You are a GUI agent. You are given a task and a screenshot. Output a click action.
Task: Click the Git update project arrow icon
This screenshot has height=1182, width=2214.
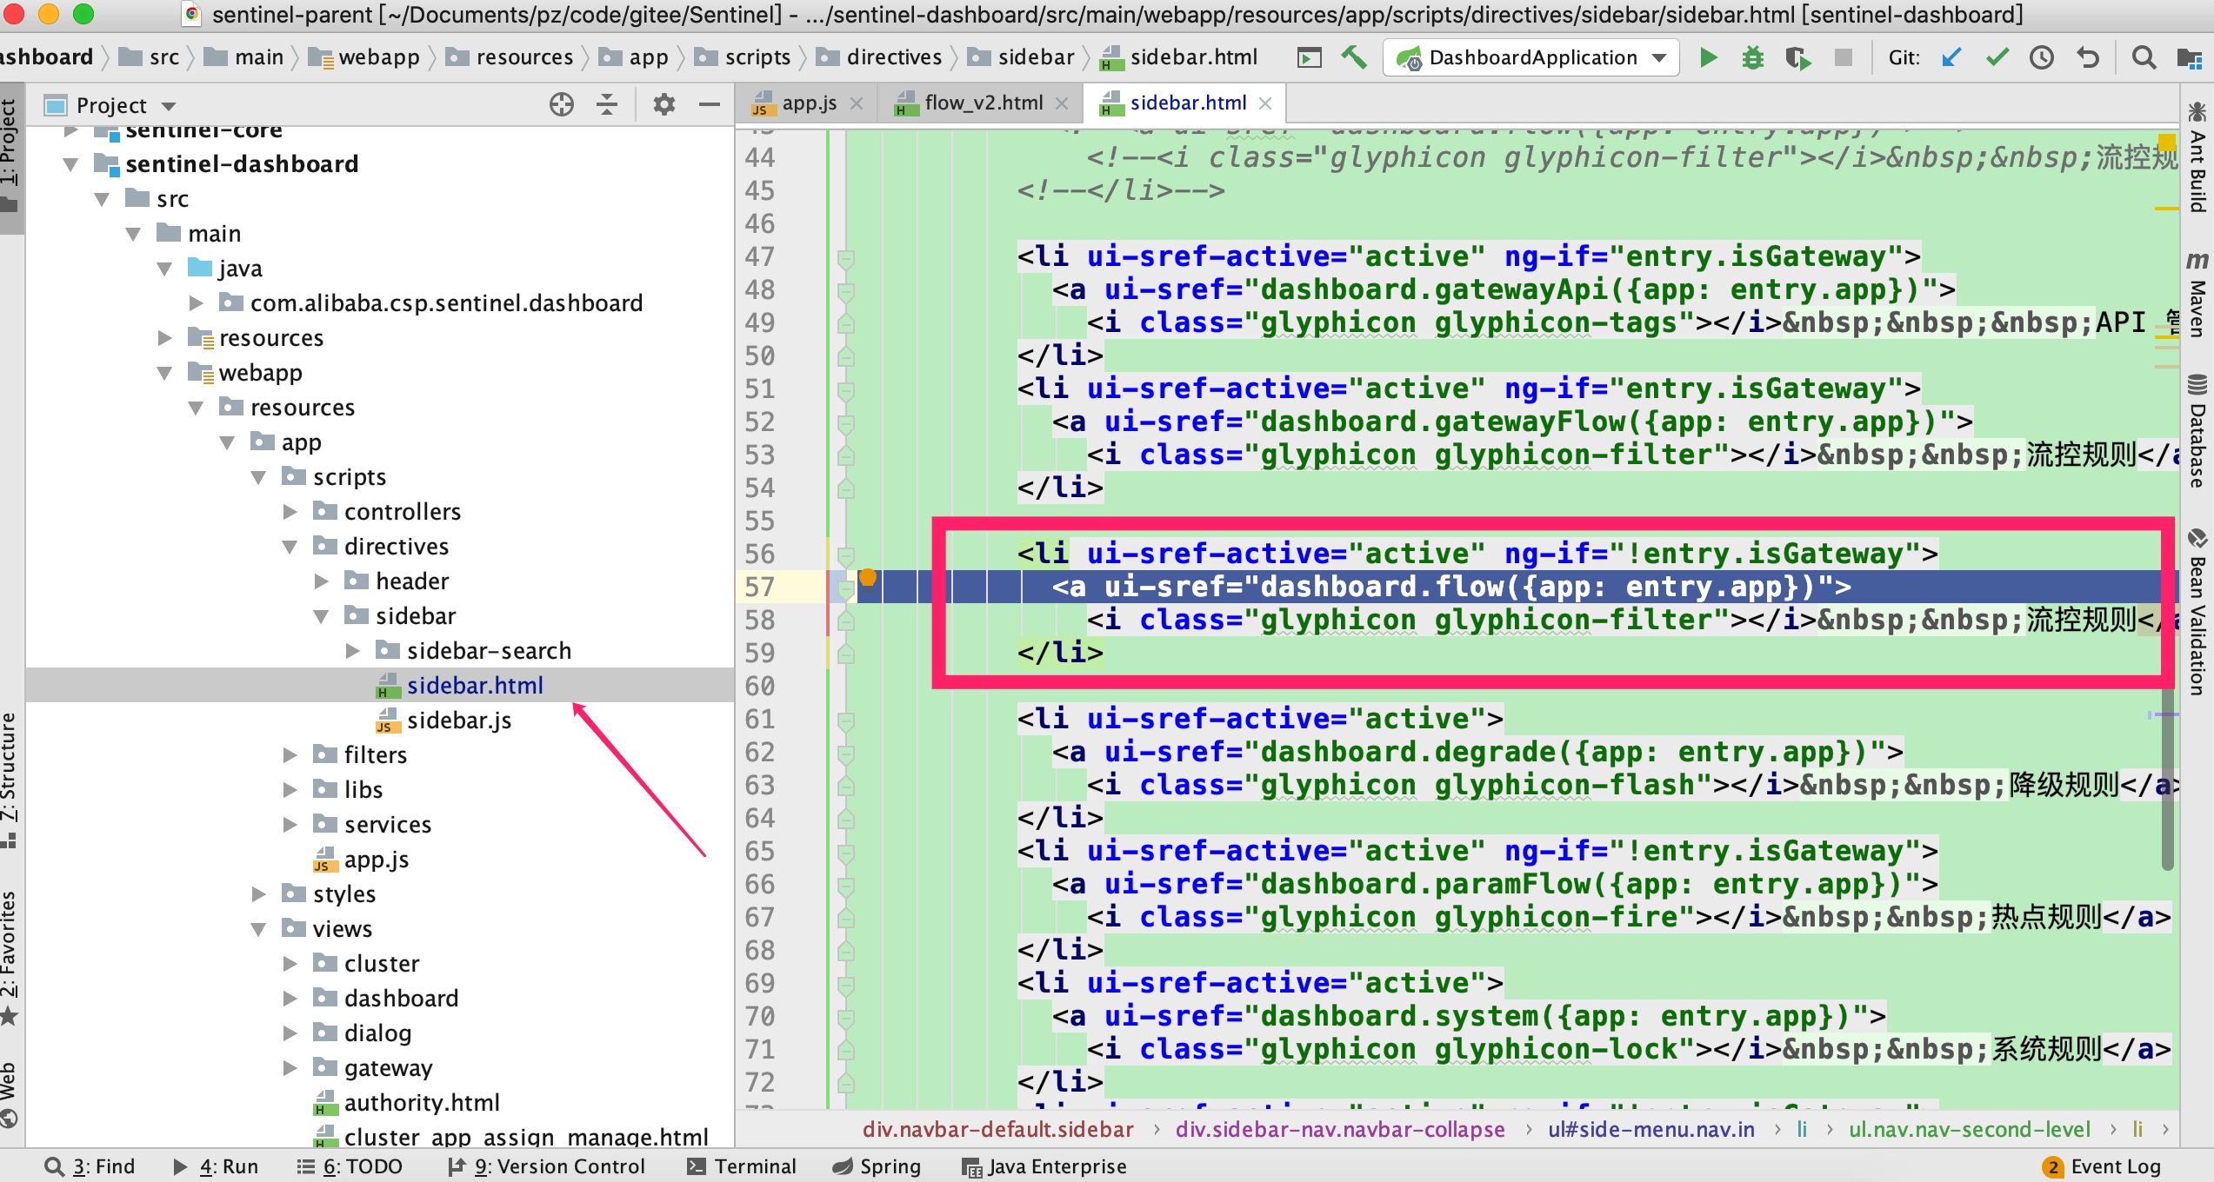[x=1951, y=57]
